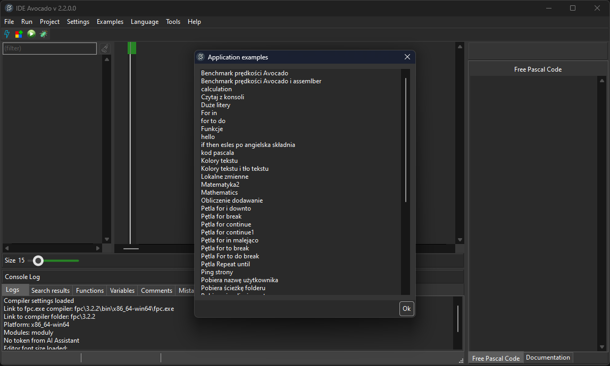Click the green play run icon
Screen dimensions: 610x366
click(31, 34)
